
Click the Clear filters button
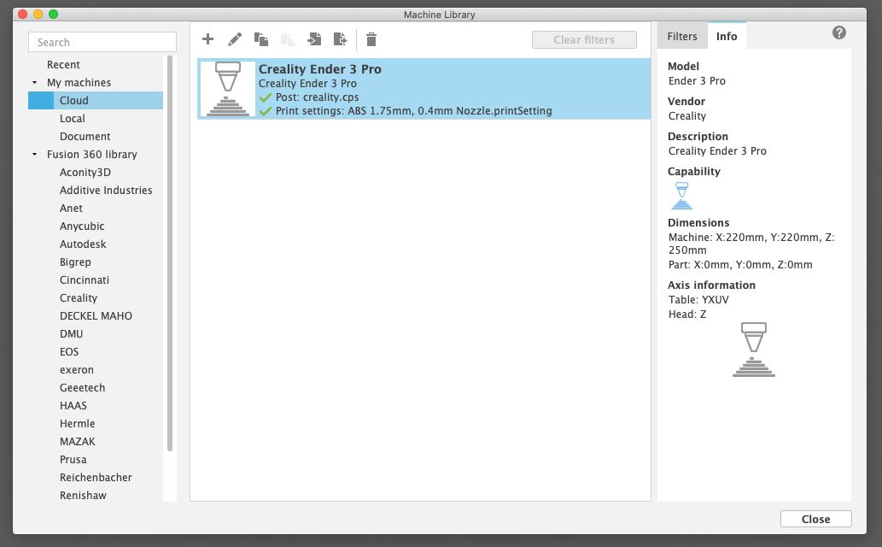(x=584, y=39)
